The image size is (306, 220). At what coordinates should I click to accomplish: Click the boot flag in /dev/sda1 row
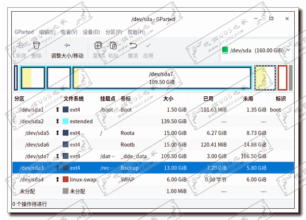pyautogui.click(x=275, y=109)
